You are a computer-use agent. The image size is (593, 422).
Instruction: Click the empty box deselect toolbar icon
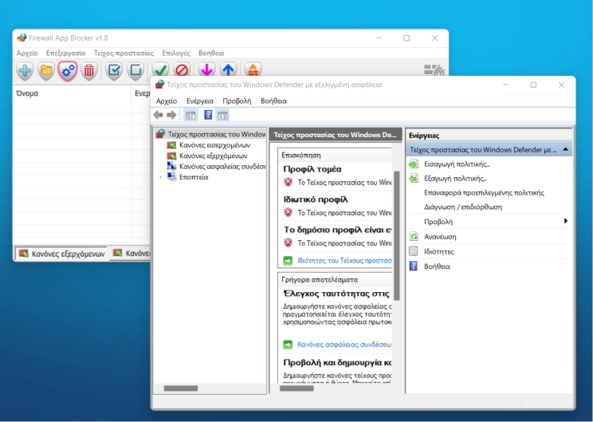pos(135,70)
